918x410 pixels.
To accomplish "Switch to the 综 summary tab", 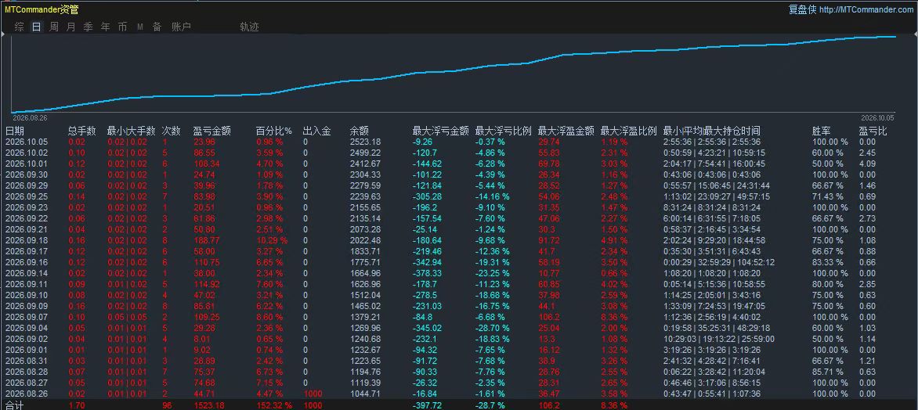I will tap(20, 27).
